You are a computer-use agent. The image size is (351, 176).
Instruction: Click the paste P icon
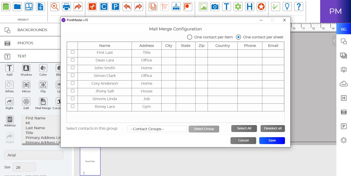point(115,7)
